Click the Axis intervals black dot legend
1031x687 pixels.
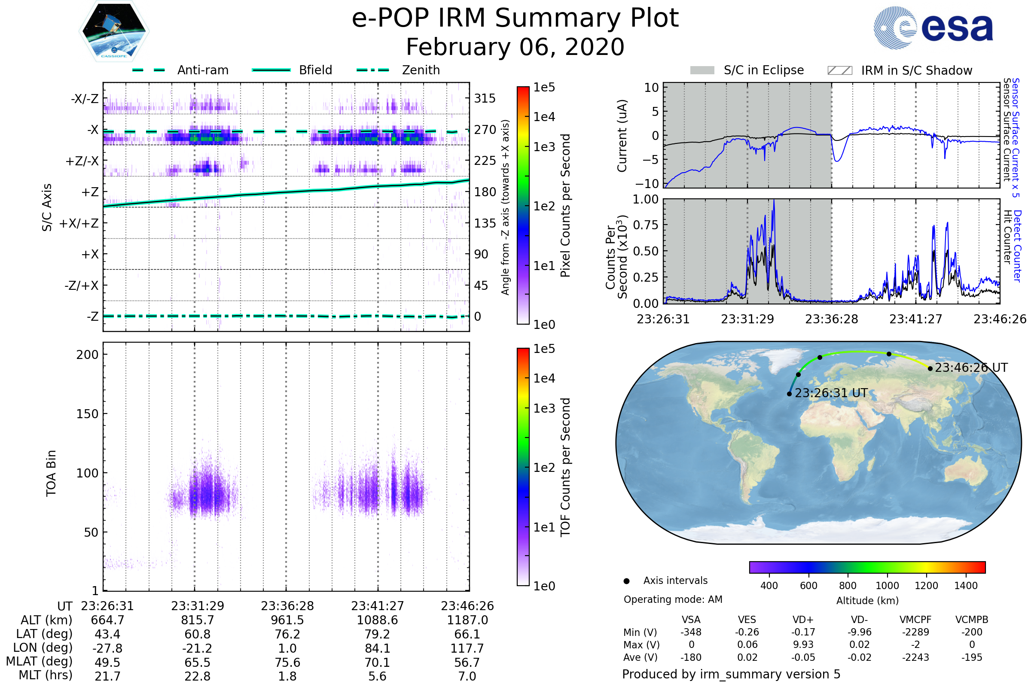pyautogui.click(x=626, y=581)
